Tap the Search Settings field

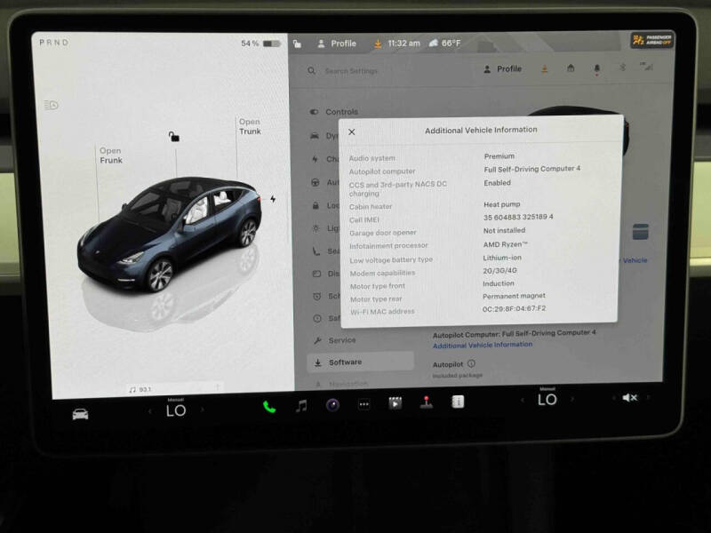coord(351,71)
